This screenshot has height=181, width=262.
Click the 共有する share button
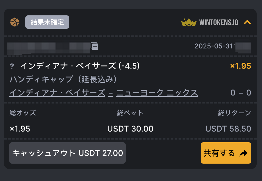[226, 153]
